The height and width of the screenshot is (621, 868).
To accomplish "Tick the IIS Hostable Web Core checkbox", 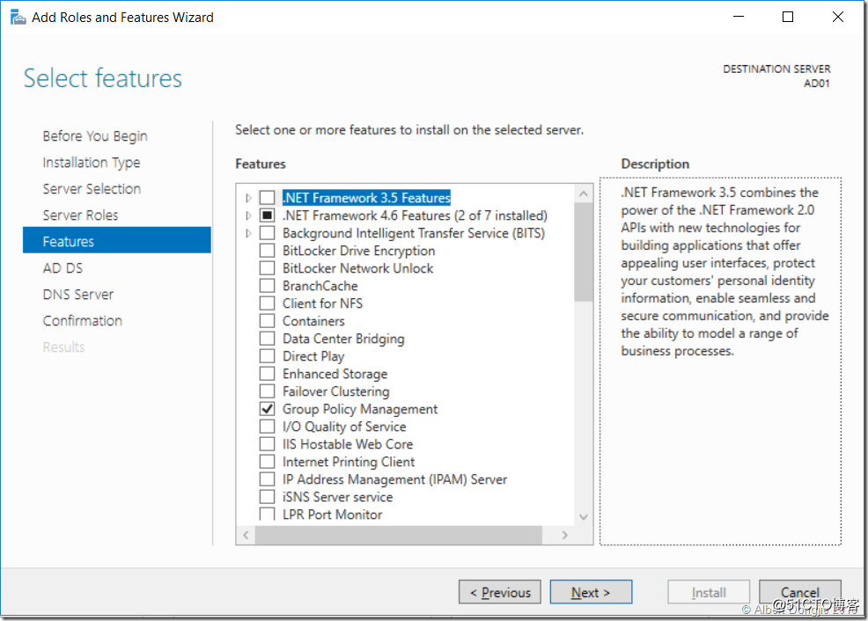I will coord(267,444).
